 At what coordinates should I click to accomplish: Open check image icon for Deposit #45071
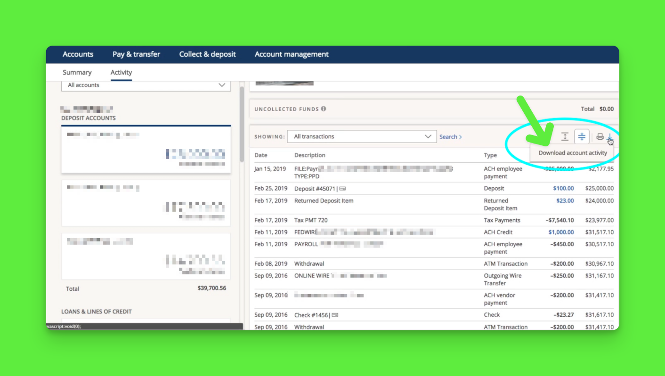tap(343, 189)
